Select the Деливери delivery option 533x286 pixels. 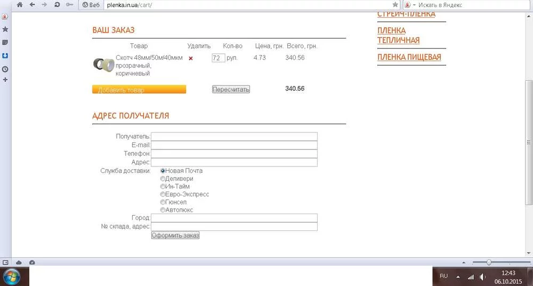point(163,179)
